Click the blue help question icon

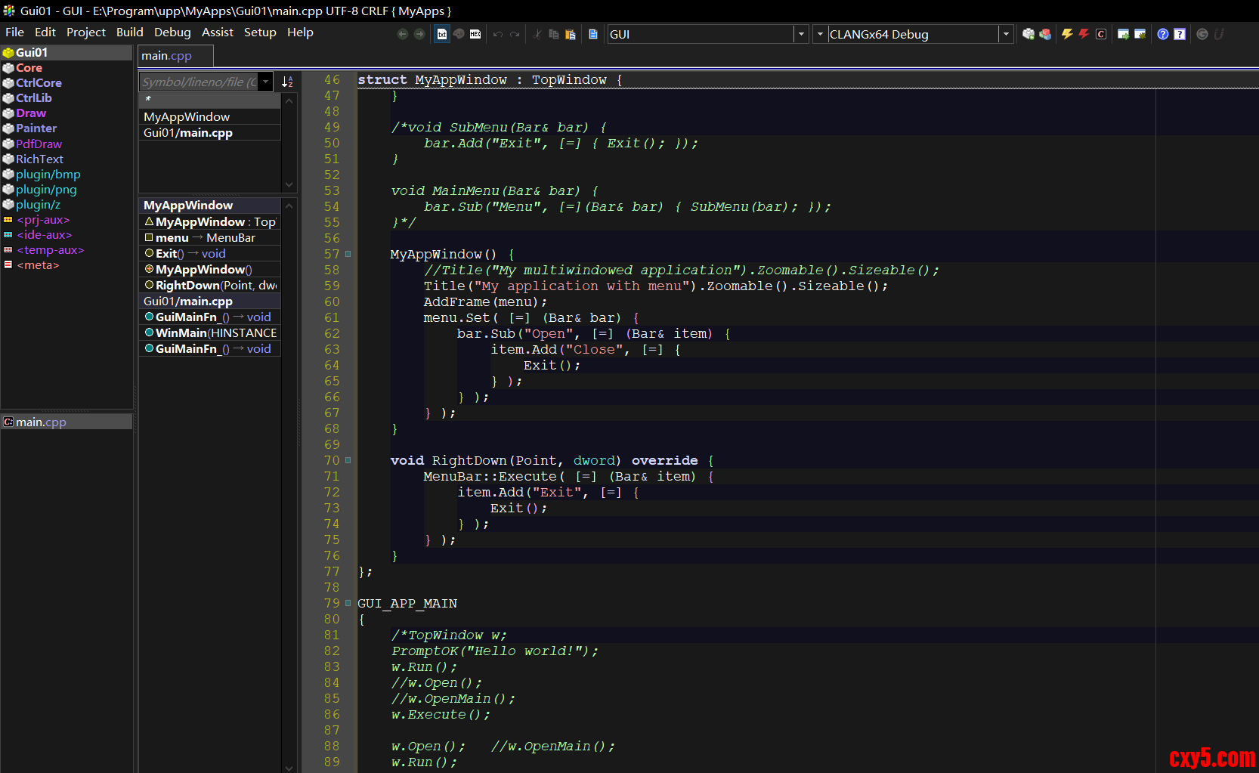pos(1163,34)
